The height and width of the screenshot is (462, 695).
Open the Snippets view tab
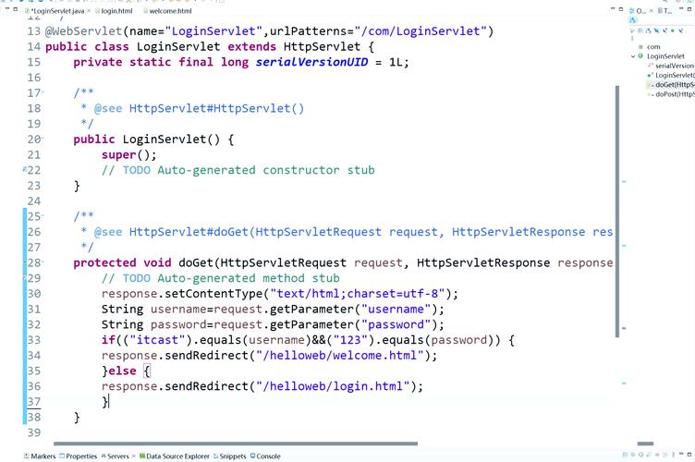[232, 456]
